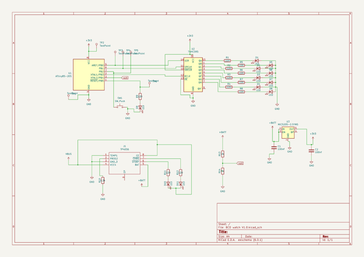Click the 'File: BCD watch V1.0.kicad_sch' text

(240, 227)
